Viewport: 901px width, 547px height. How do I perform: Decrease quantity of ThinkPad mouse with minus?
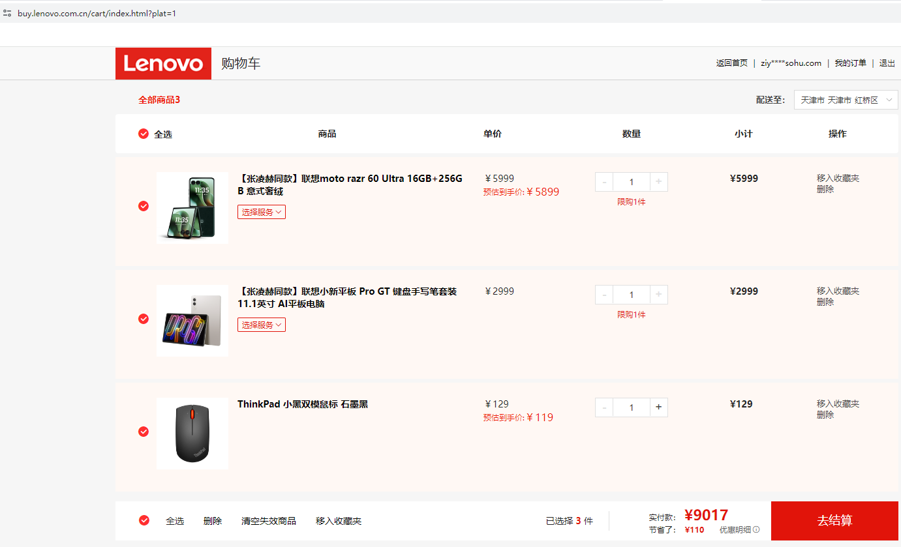pos(604,407)
